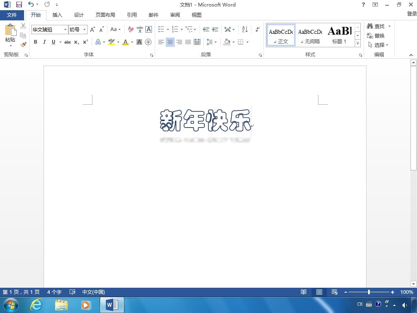Increase font size with the grow font icon
The image size is (417, 313).
[x=92, y=29]
